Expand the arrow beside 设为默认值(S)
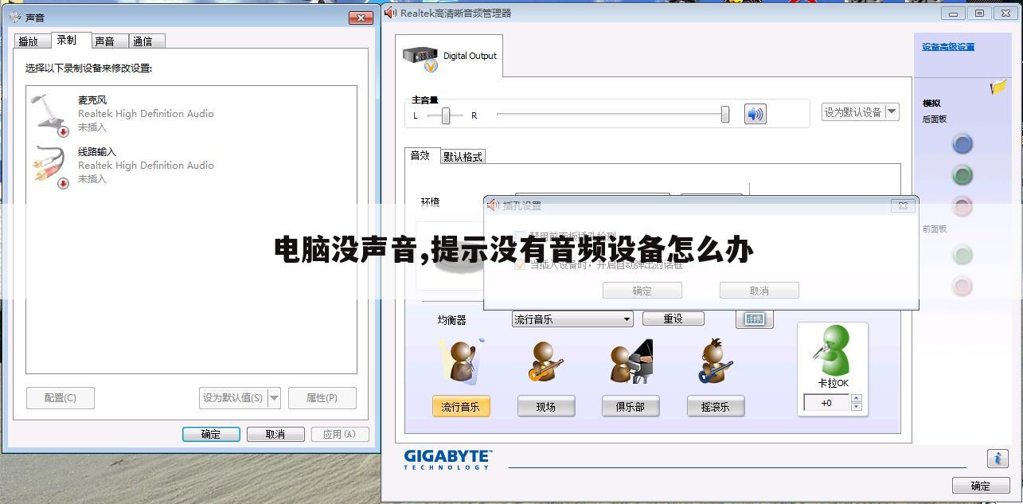This screenshot has width=1023, height=504. coord(274,397)
